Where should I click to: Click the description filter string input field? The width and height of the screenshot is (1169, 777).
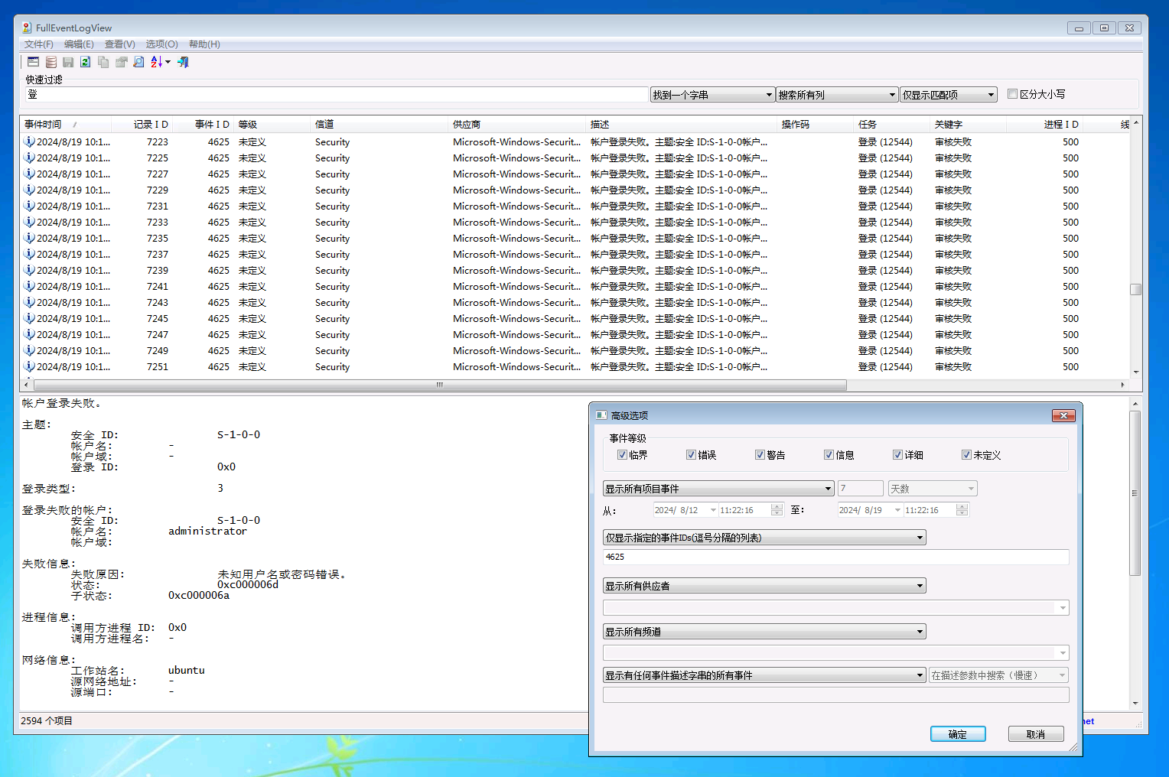pos(836,694)
